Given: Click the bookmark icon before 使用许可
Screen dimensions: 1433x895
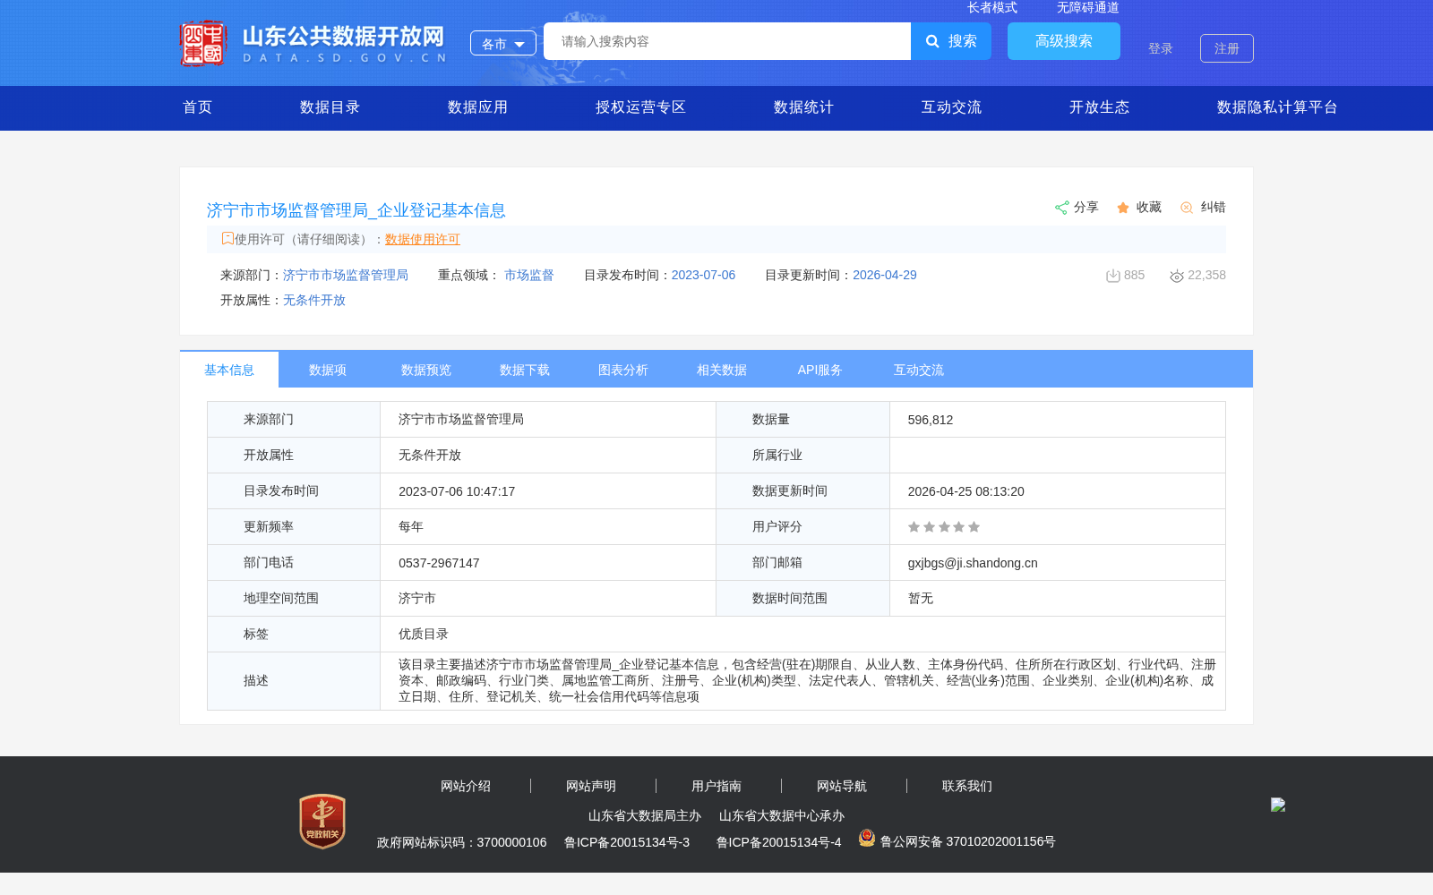Looking at the screenshot, I should tap(227, 238).
